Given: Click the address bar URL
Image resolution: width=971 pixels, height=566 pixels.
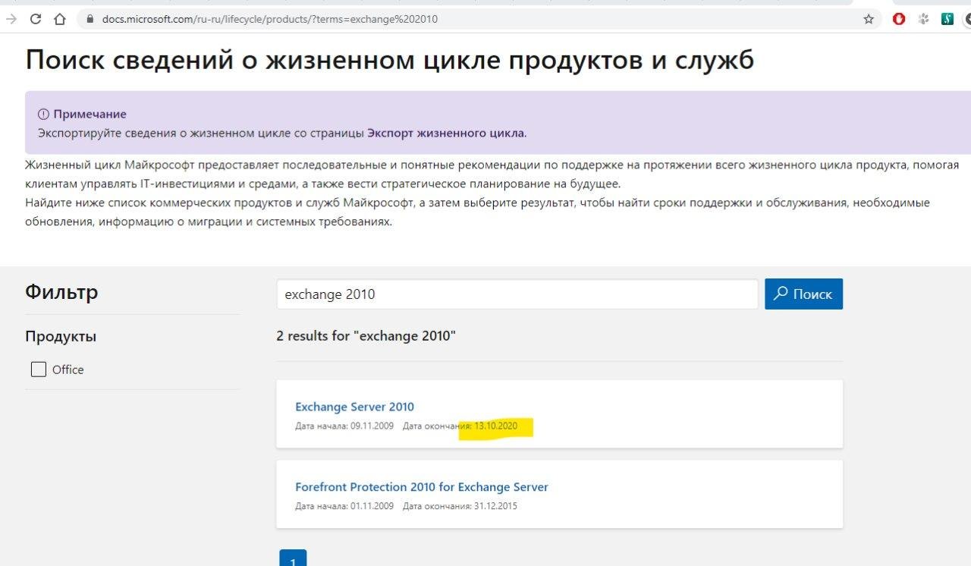Looking at the screenshot, I should click(270, 19).
